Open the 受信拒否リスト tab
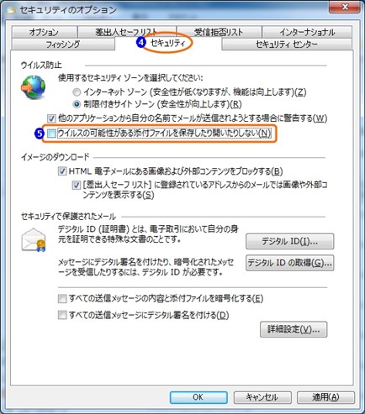Viewport: 365px width, 414px height. coord(219,32)
